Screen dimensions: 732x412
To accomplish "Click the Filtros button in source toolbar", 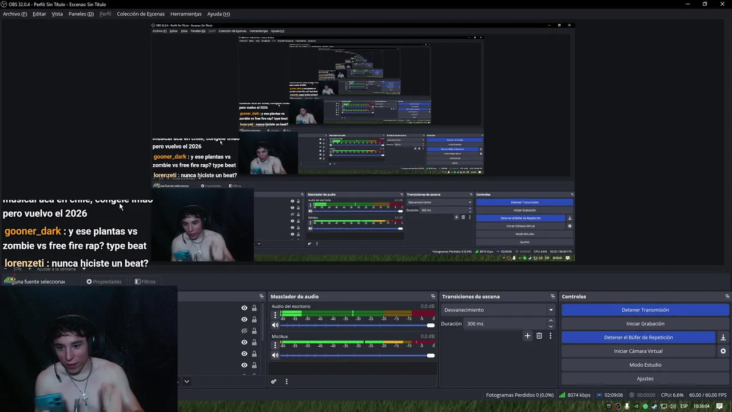I will 145,282.
